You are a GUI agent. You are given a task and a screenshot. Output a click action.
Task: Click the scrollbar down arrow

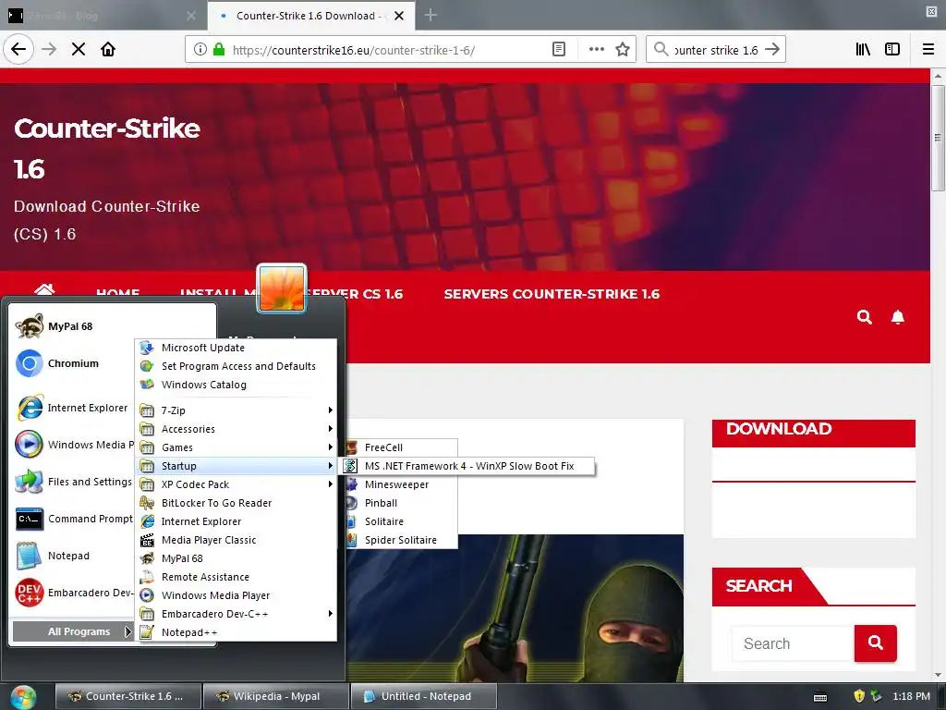(938, 675)
